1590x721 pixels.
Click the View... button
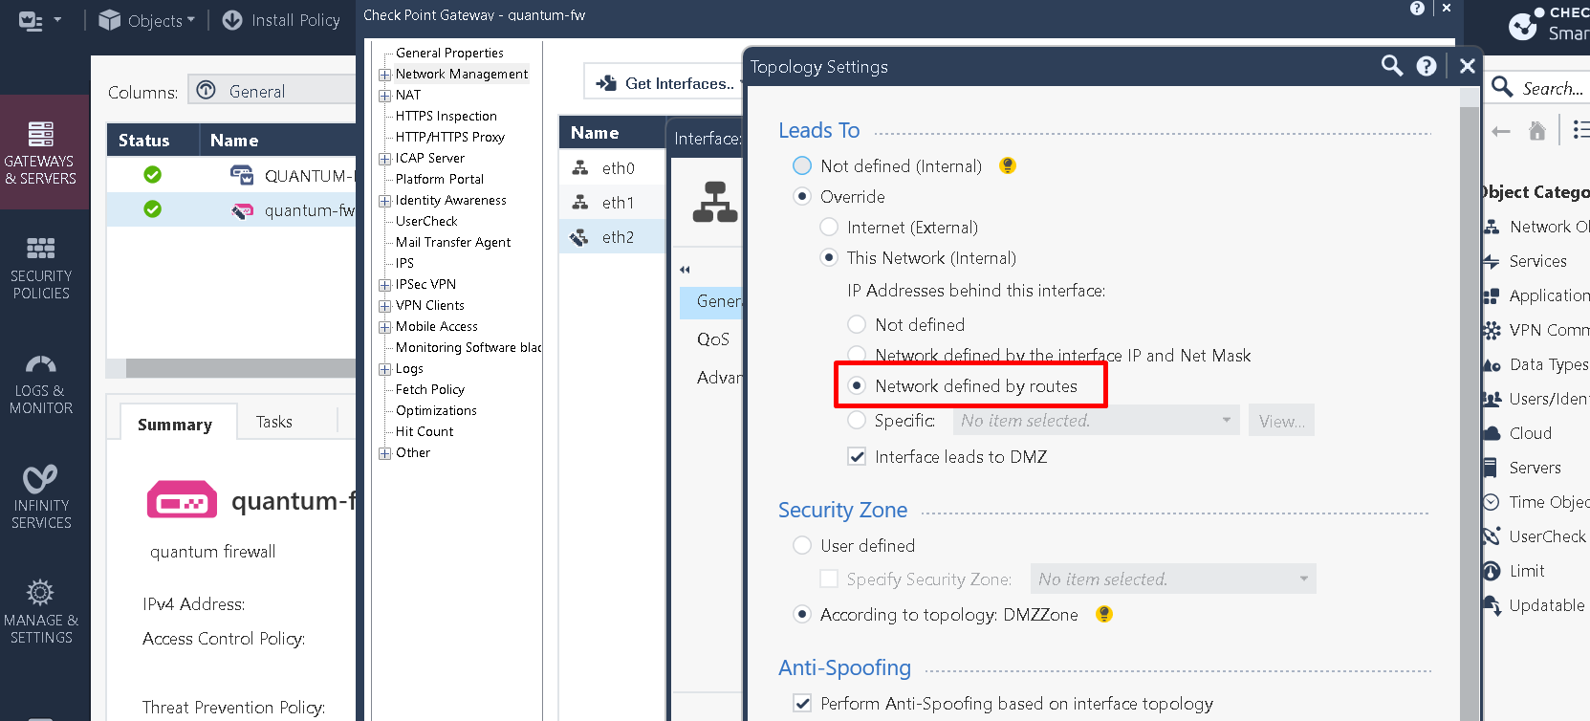1281,421
